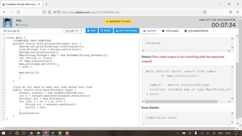Viewport: 242px width, 136px height.
Task: Go back in browser history
Action: click(x=5, y=12)
